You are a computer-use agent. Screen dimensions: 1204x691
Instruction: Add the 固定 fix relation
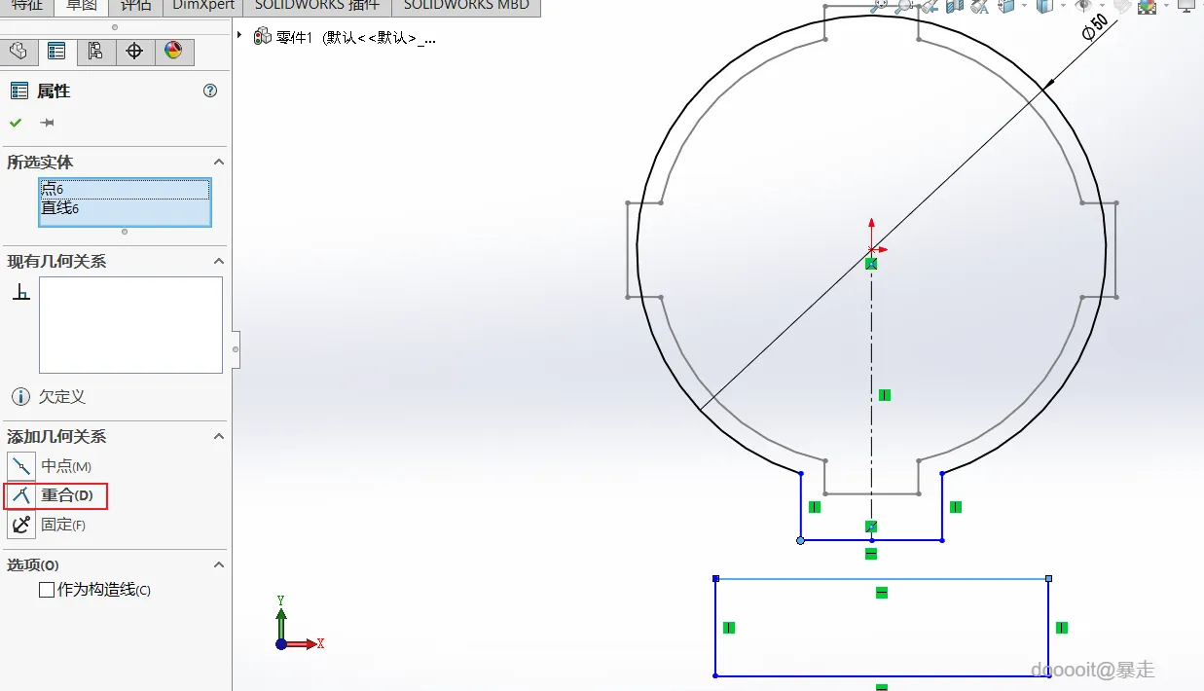[48, 525]
